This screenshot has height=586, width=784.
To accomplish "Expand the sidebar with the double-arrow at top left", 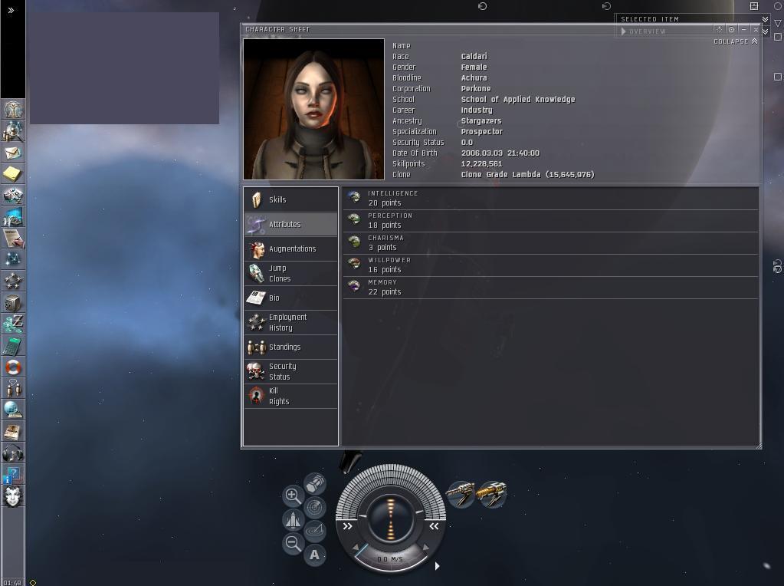I will tap(11, 10).
